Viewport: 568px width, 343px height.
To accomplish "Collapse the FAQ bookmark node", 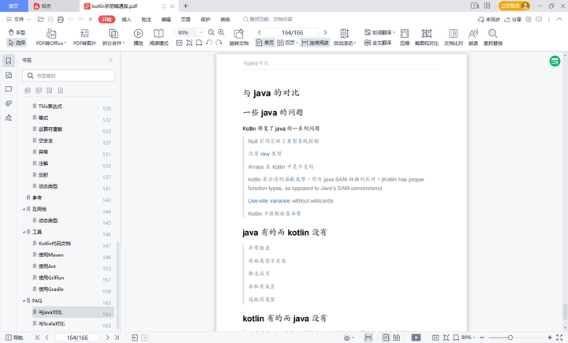I will [24, 300].
